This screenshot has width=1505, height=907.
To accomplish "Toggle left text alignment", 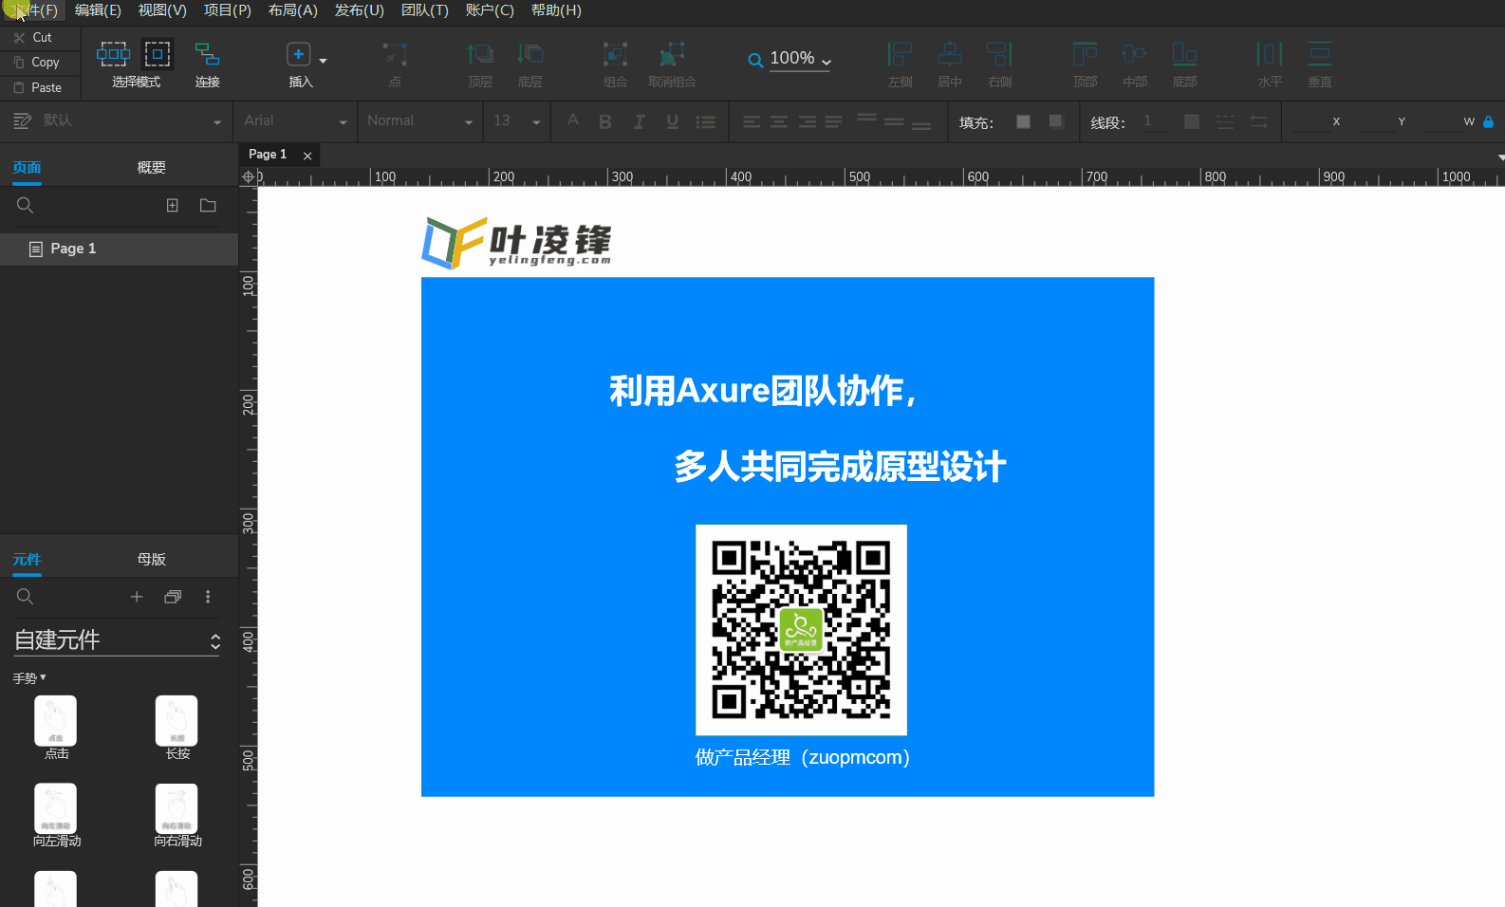I will coord(752,121).
